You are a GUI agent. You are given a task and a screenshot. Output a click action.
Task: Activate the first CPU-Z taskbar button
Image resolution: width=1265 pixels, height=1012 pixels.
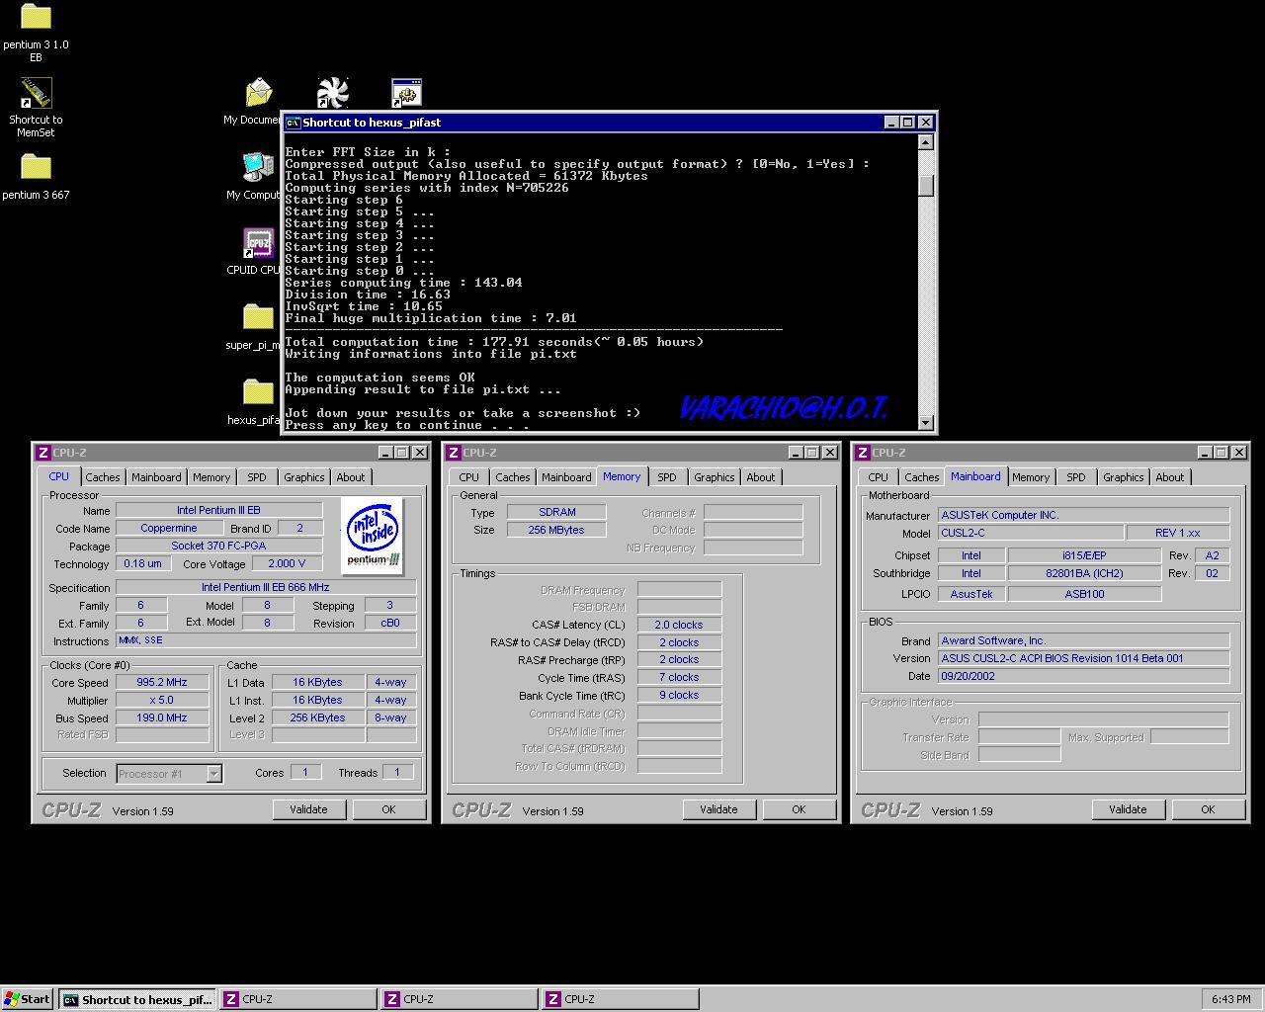298,999
